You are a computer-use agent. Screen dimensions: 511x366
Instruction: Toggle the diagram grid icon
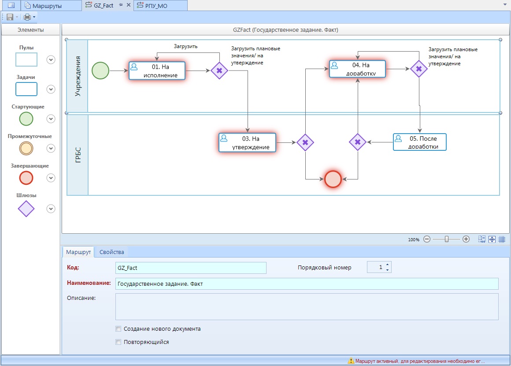tap(502, 239)
